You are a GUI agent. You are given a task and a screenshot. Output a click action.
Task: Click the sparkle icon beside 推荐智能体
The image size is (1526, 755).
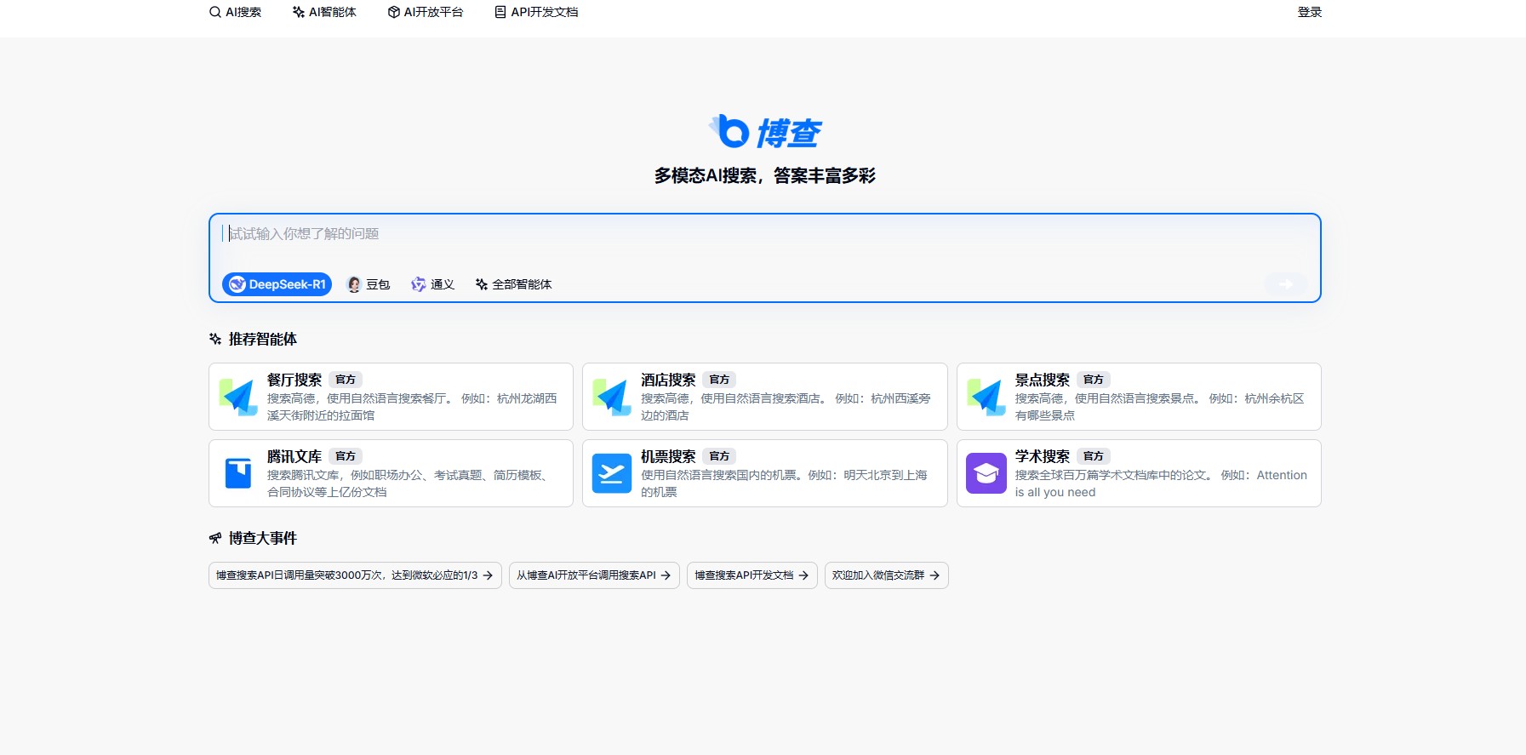(215, 339)
